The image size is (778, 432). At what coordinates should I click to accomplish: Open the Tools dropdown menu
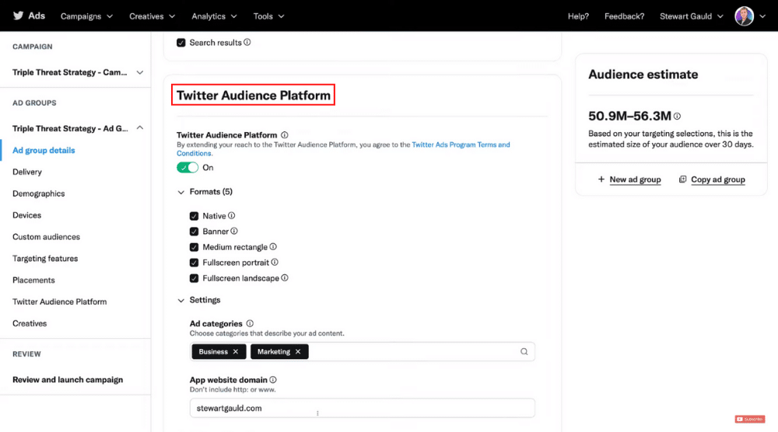pos(269,16)
